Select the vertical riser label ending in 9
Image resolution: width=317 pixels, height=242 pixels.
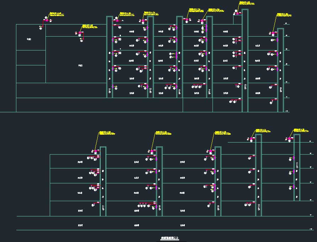[218, 208]
